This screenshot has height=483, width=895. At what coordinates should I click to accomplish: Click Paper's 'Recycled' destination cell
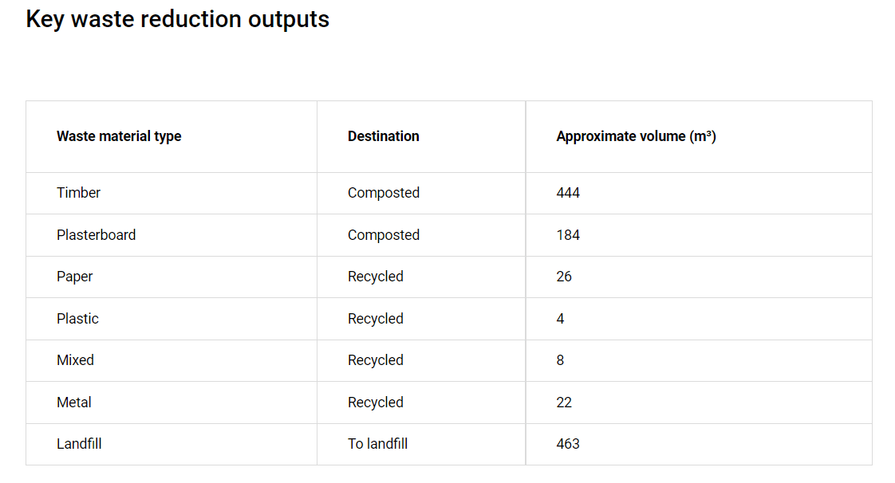coord(375,277)
